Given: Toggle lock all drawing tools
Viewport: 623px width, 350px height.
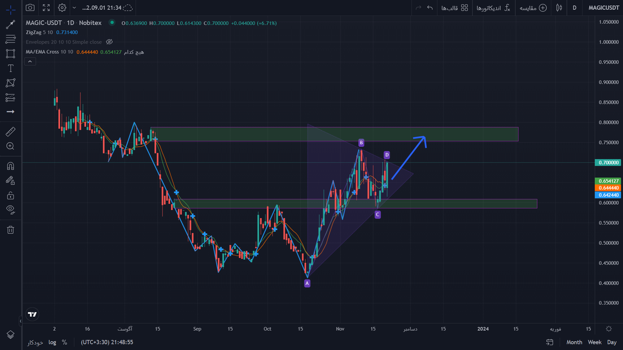Looking at the screenshot, I should click(10, 195).
